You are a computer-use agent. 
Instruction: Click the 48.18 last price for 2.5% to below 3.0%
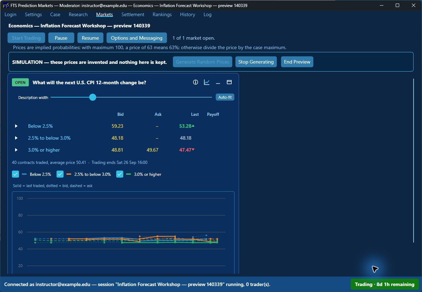tap(186, 138)
